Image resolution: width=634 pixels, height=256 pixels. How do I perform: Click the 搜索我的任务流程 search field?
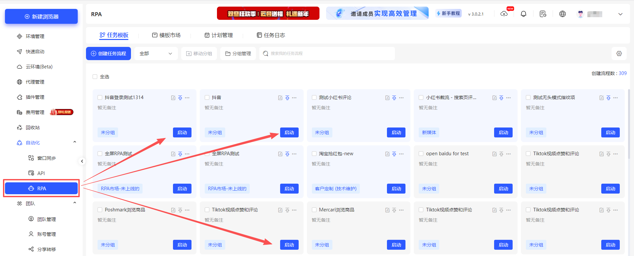coord(327,54)
